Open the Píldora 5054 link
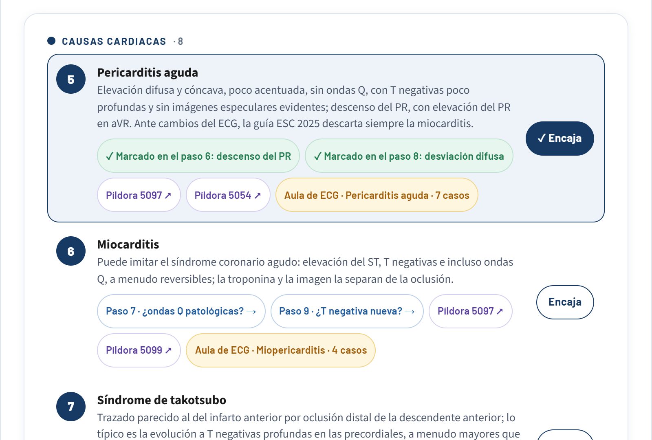652x440 pixels. (228, 195)
